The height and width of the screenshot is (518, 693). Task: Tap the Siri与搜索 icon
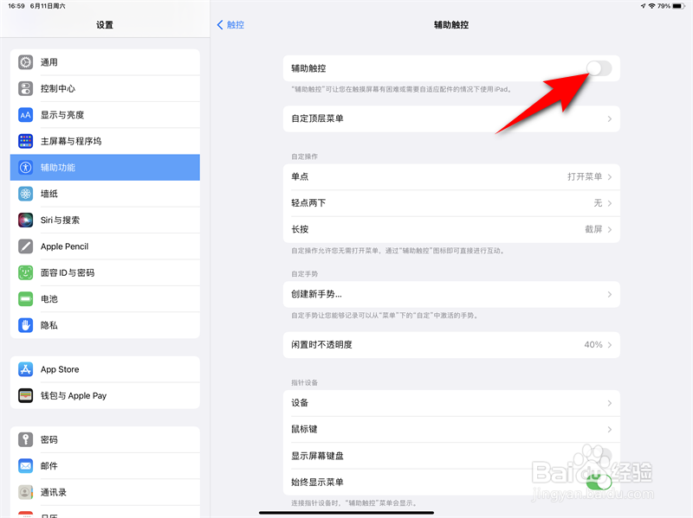[x=26, y=221]
